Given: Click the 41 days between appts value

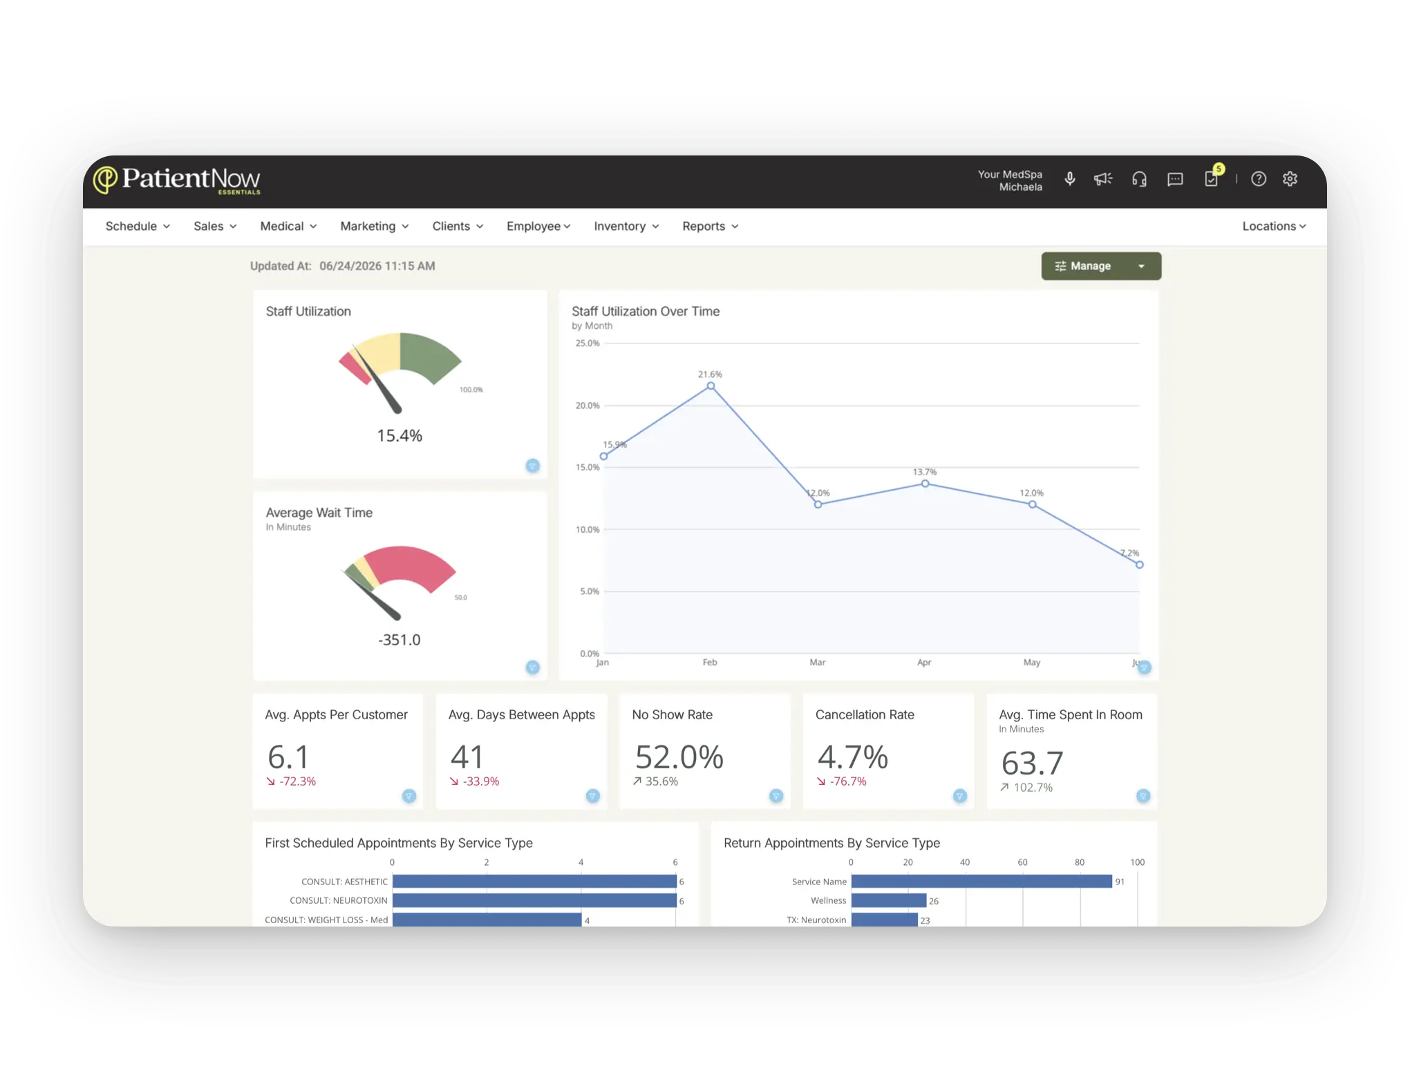Looking at the screenshot, I should [x=467, y=757].
